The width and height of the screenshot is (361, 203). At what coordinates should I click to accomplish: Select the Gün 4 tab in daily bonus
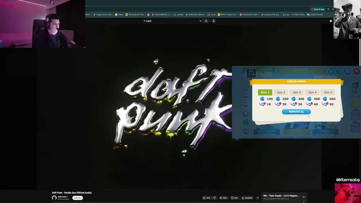312,92
